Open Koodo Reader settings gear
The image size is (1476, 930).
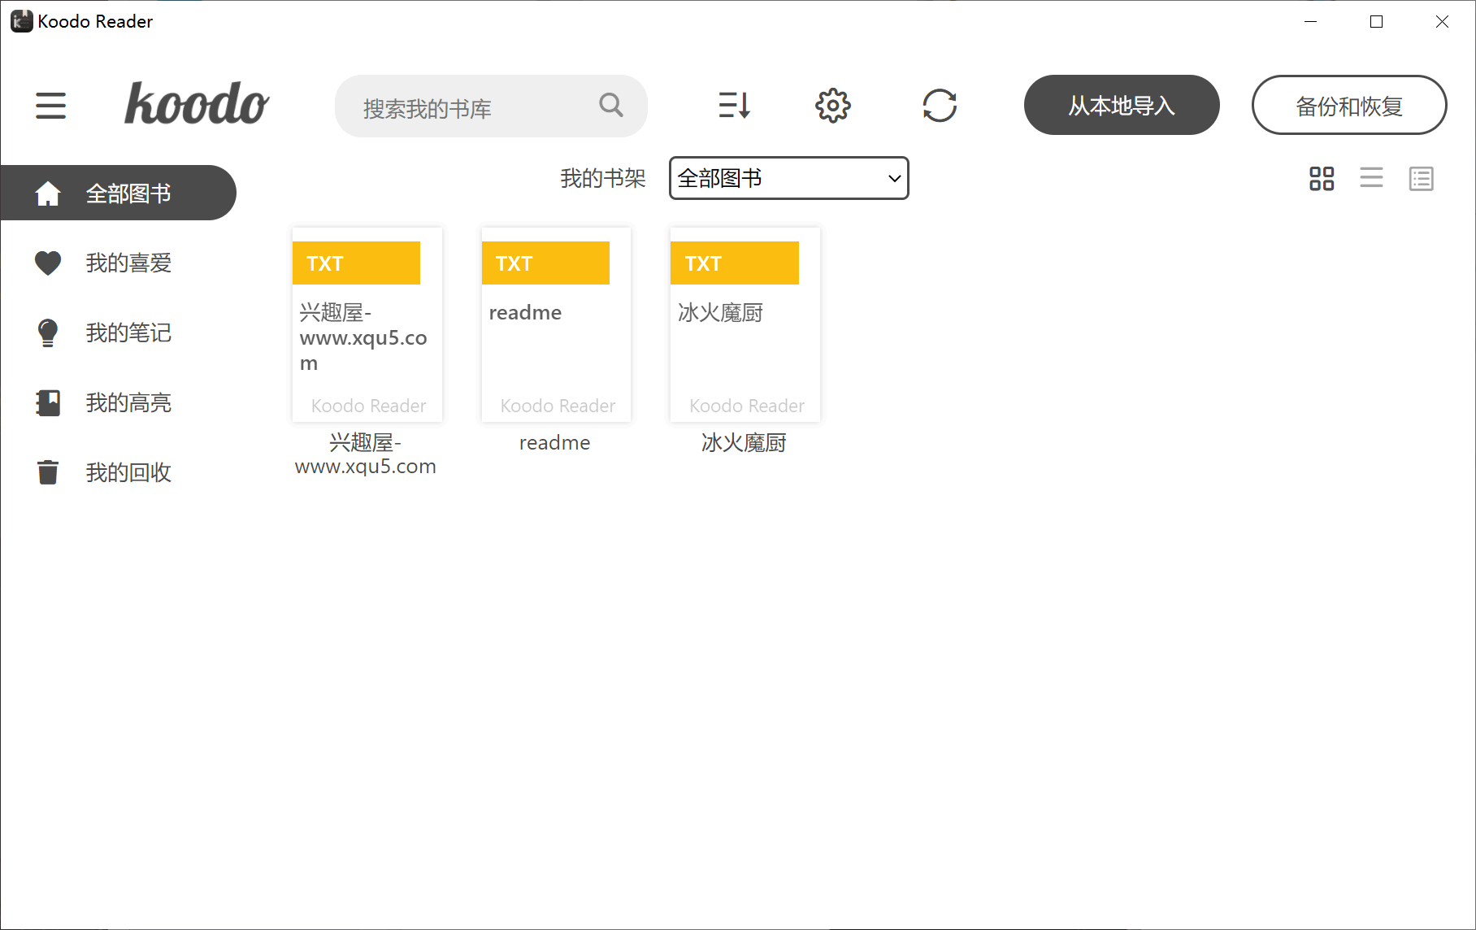click(832, 106)
